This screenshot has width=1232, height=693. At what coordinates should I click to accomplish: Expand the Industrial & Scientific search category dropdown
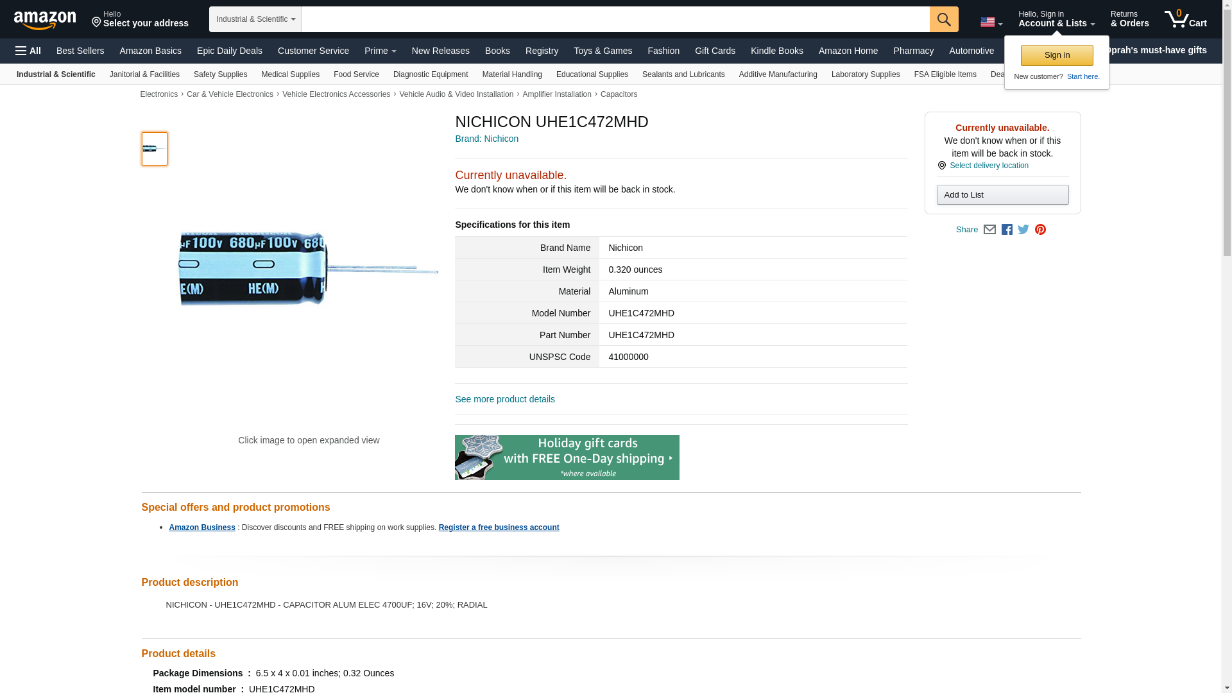[255, 19]
